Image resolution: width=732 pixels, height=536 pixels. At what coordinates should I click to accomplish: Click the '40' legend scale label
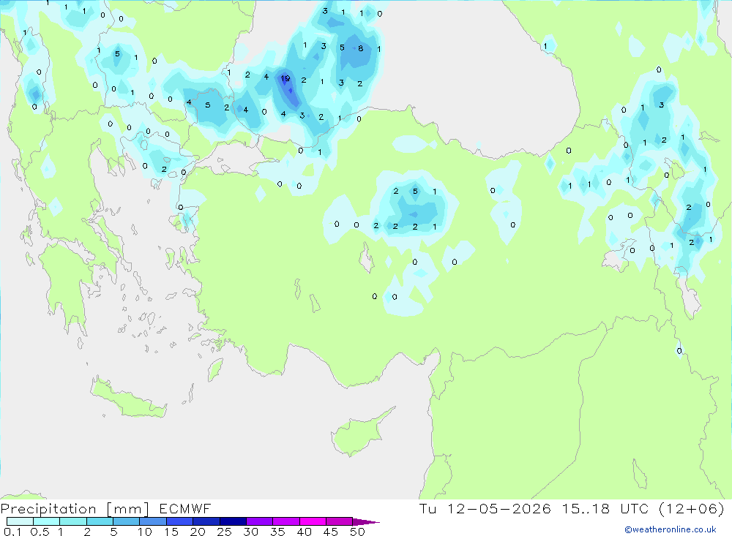pyautogui.click(x=304, y=532)
